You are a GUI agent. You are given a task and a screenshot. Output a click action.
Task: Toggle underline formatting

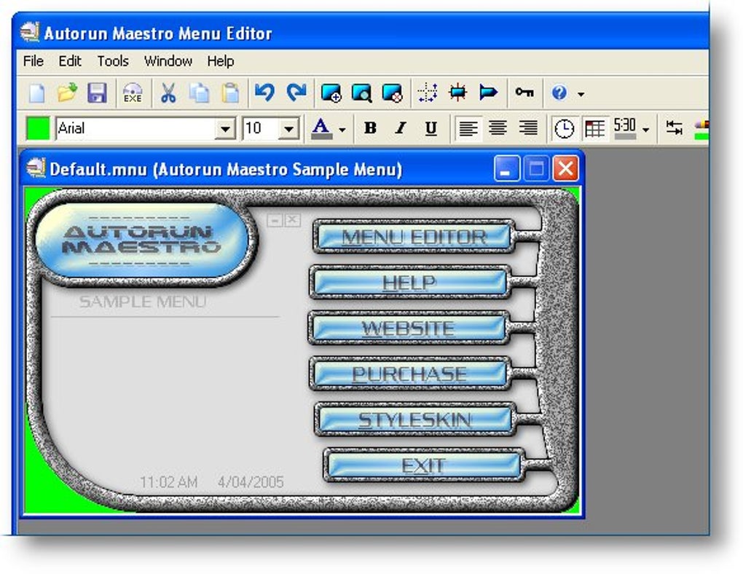tap(431, 128)
